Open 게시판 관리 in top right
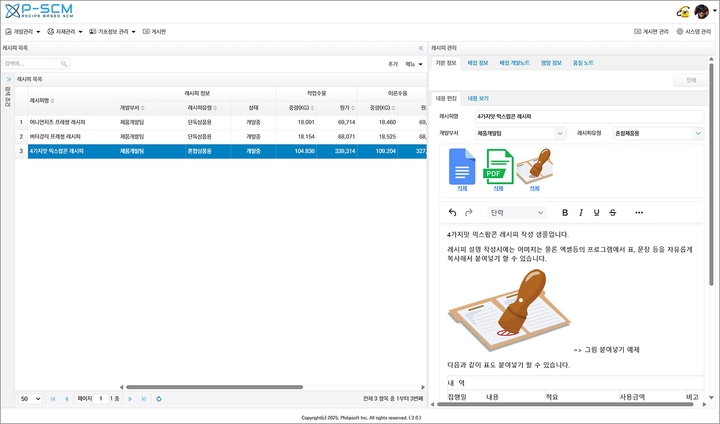Viewport: 720px width, 424px height. tap(651, 32)
